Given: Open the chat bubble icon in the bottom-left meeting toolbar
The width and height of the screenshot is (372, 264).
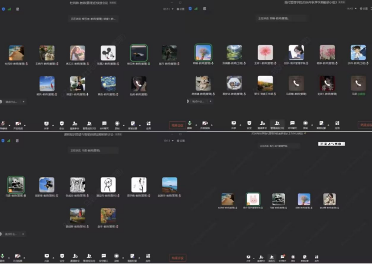Looking at the screenshot, I should point(103,256).
